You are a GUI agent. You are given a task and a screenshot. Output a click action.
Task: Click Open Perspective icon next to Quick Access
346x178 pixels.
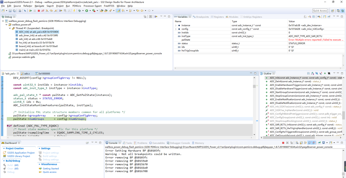[332, 11]
